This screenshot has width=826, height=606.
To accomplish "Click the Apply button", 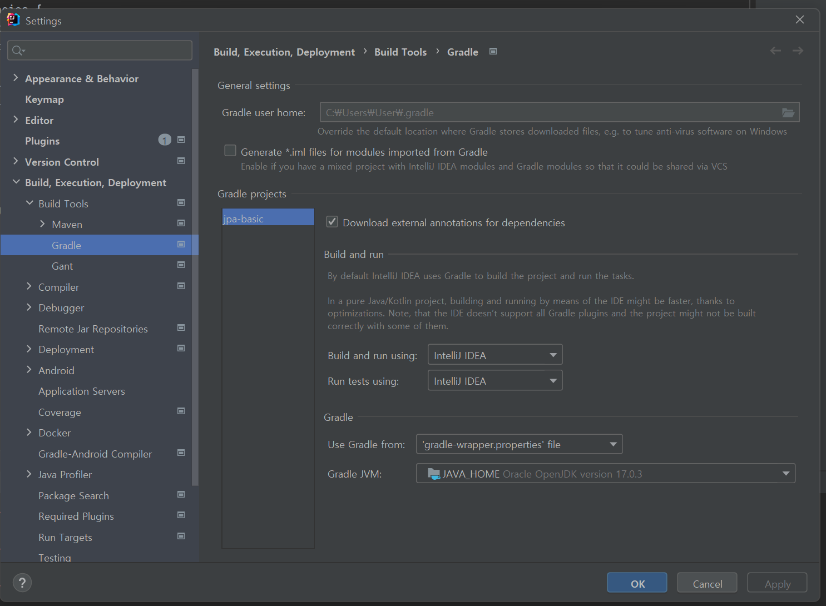I will click(x=777, y=583).
